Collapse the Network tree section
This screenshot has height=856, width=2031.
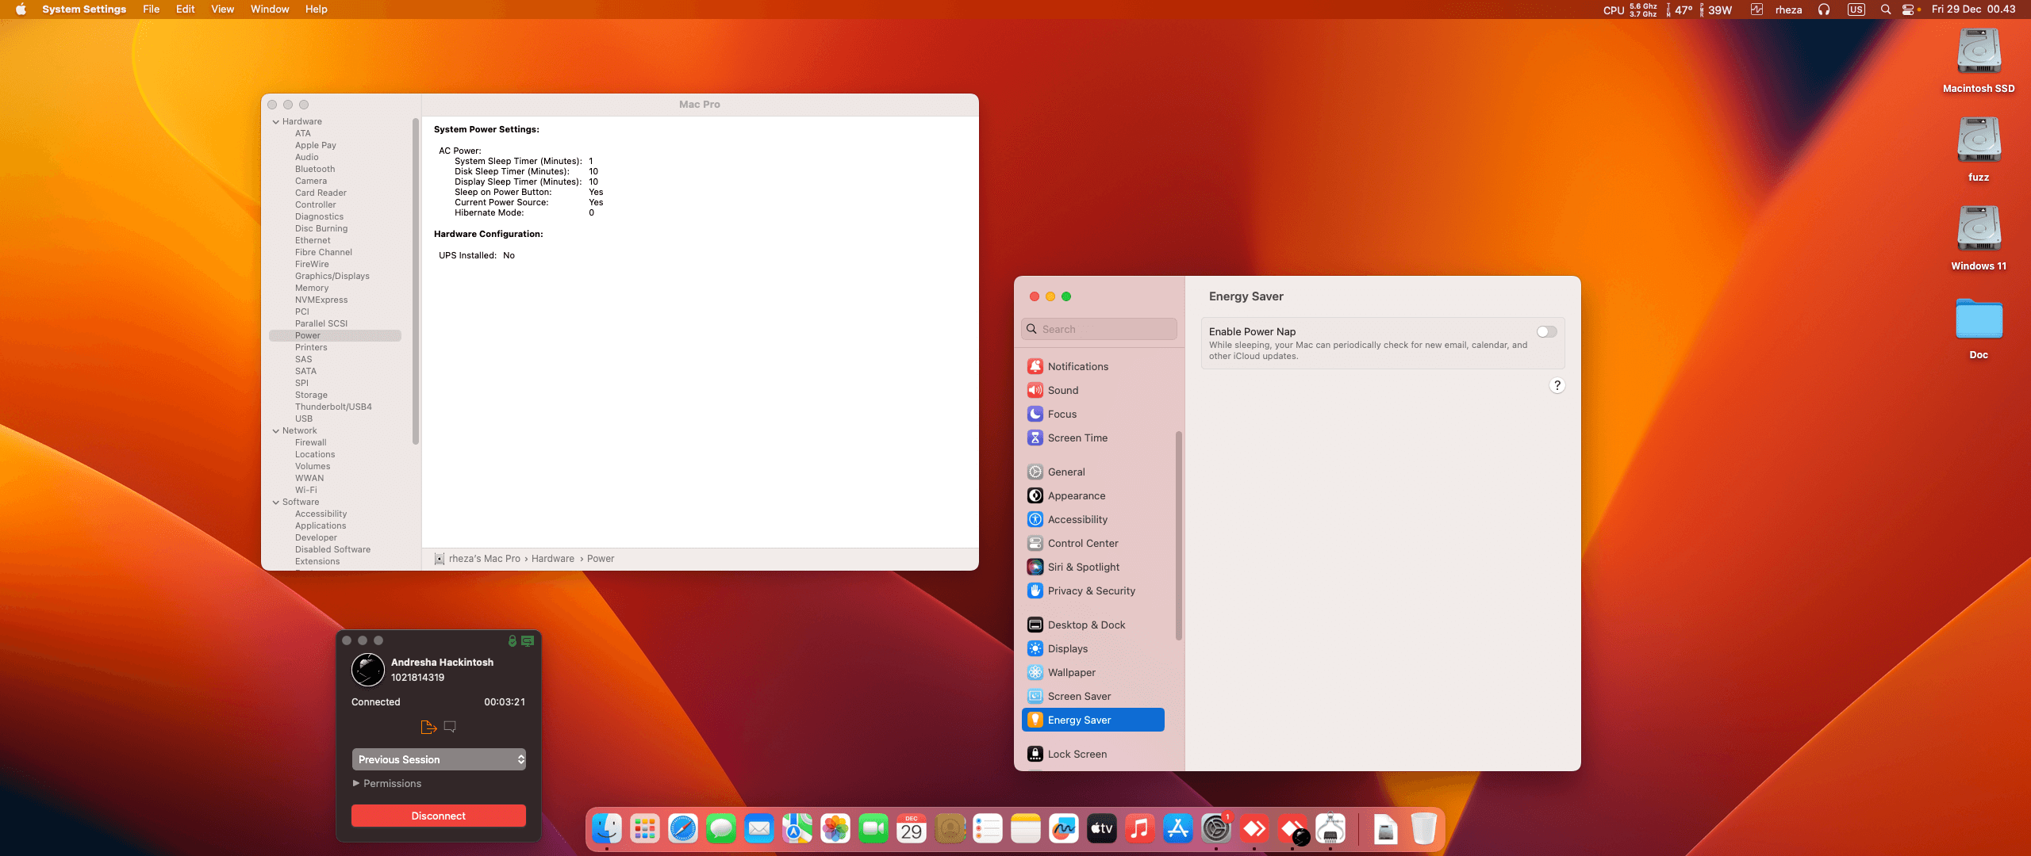276,431
